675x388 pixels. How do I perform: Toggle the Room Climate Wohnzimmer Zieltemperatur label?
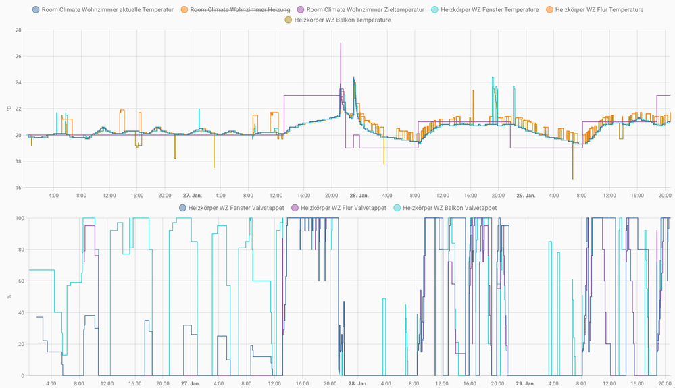[x=366, y=10]
